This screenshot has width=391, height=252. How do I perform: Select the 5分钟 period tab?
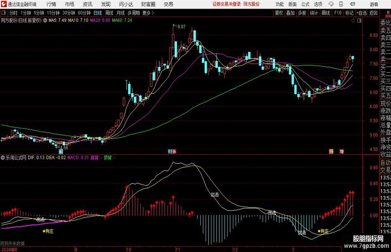(x=38, y=13)
